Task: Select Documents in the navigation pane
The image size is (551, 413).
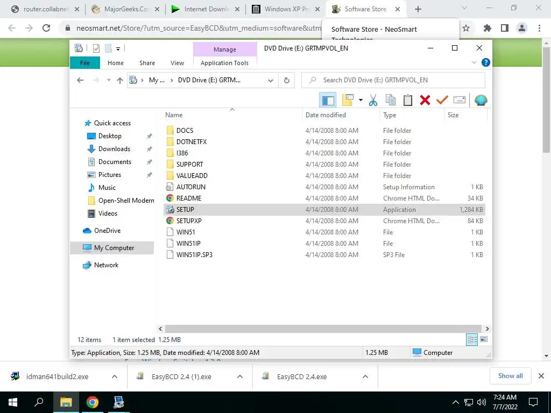Action: click(x=115, y=162)
